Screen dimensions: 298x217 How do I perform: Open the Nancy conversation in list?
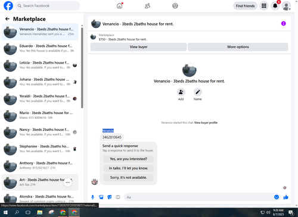point(40,132)
